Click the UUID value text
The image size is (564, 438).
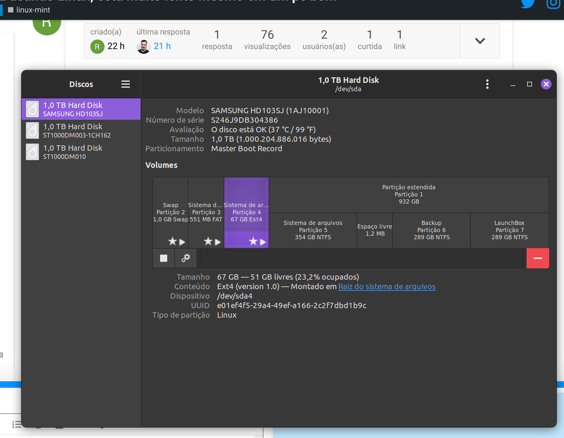[292, 305]
